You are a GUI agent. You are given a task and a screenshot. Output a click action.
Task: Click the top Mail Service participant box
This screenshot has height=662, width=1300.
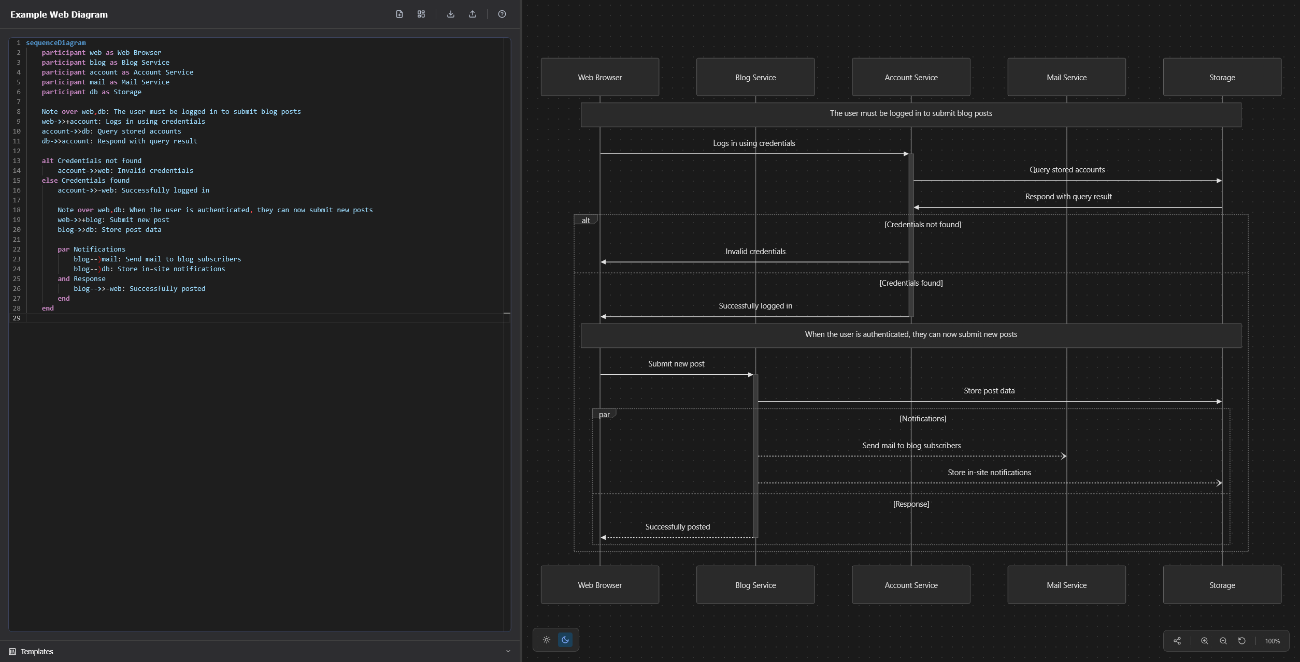coord(1066,77)
